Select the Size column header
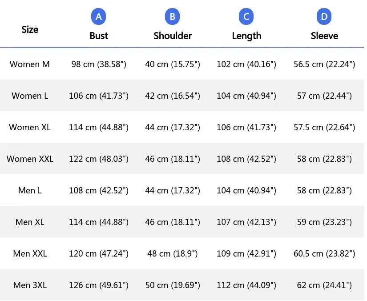Image resolution: width=367 pixels, height=301 pixels. [30, 29]
